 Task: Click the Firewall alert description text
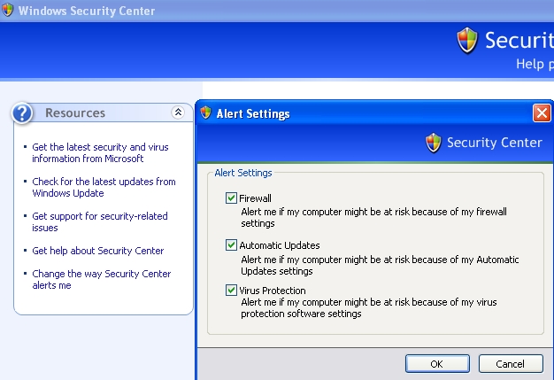(x=373, y=217)
